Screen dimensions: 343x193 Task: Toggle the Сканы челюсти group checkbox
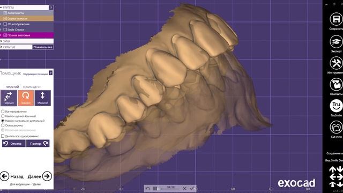pos(5,19)
